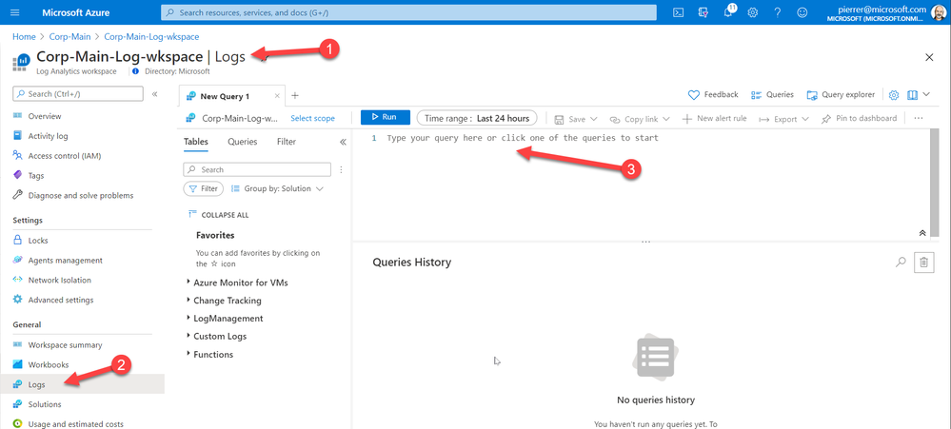951x429 pixels.
Task: Open Feedback in query toolbar
Action: pyautogui.click(x=713, y=95)
